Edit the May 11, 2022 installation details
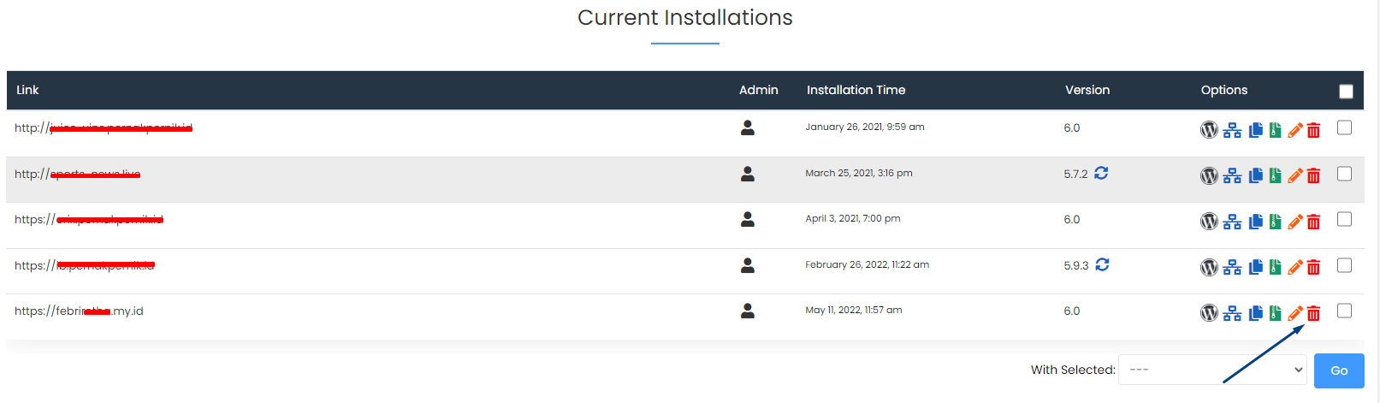 1295,313
